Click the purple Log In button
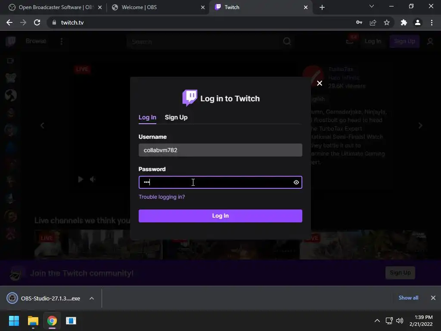Viewport: 441px width, 331px height. pos(220,216)
